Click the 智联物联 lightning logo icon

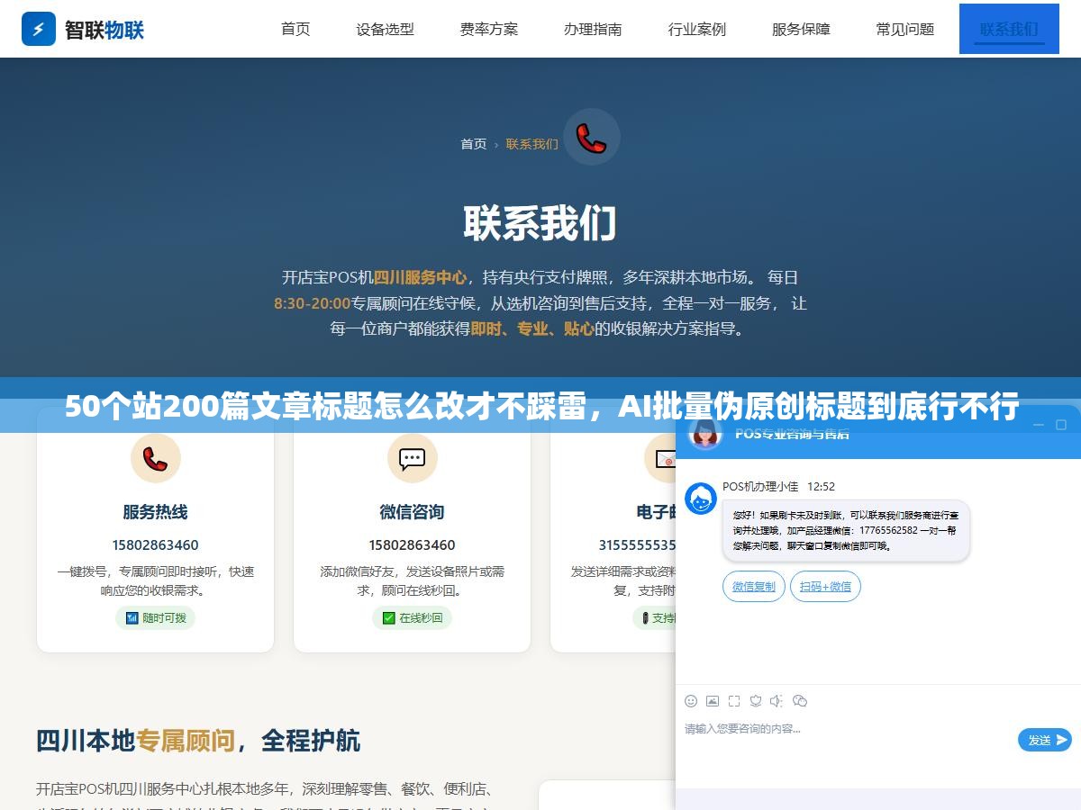point(39,29)
